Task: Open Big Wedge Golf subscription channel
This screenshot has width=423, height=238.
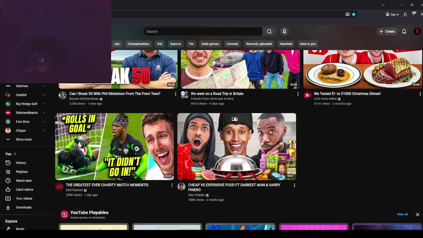Action: [x=26, y=104]
